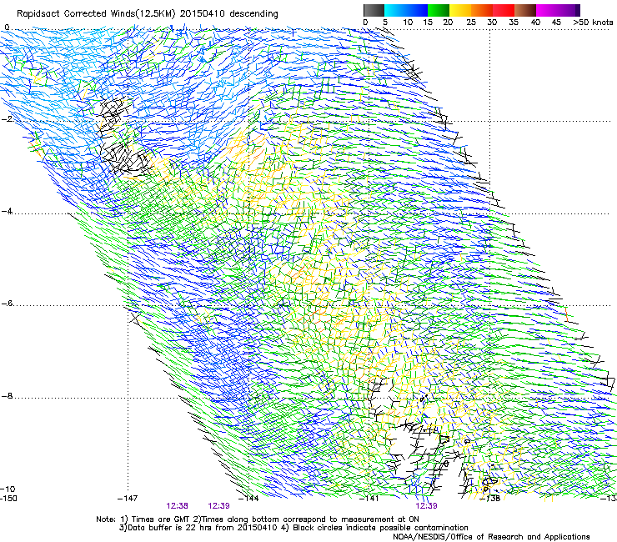Click the gray 0-5 knots color swatch
The width and height of the screenshot is (617, 542).
(x=374, y=10)
